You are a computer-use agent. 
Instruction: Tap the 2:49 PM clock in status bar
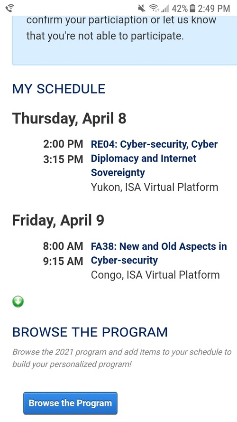[x=214, y=9]
